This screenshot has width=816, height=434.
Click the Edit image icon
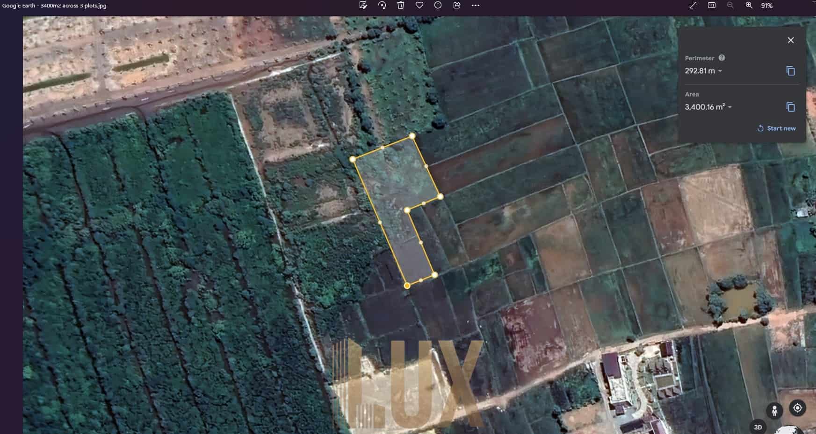(363, 5)
